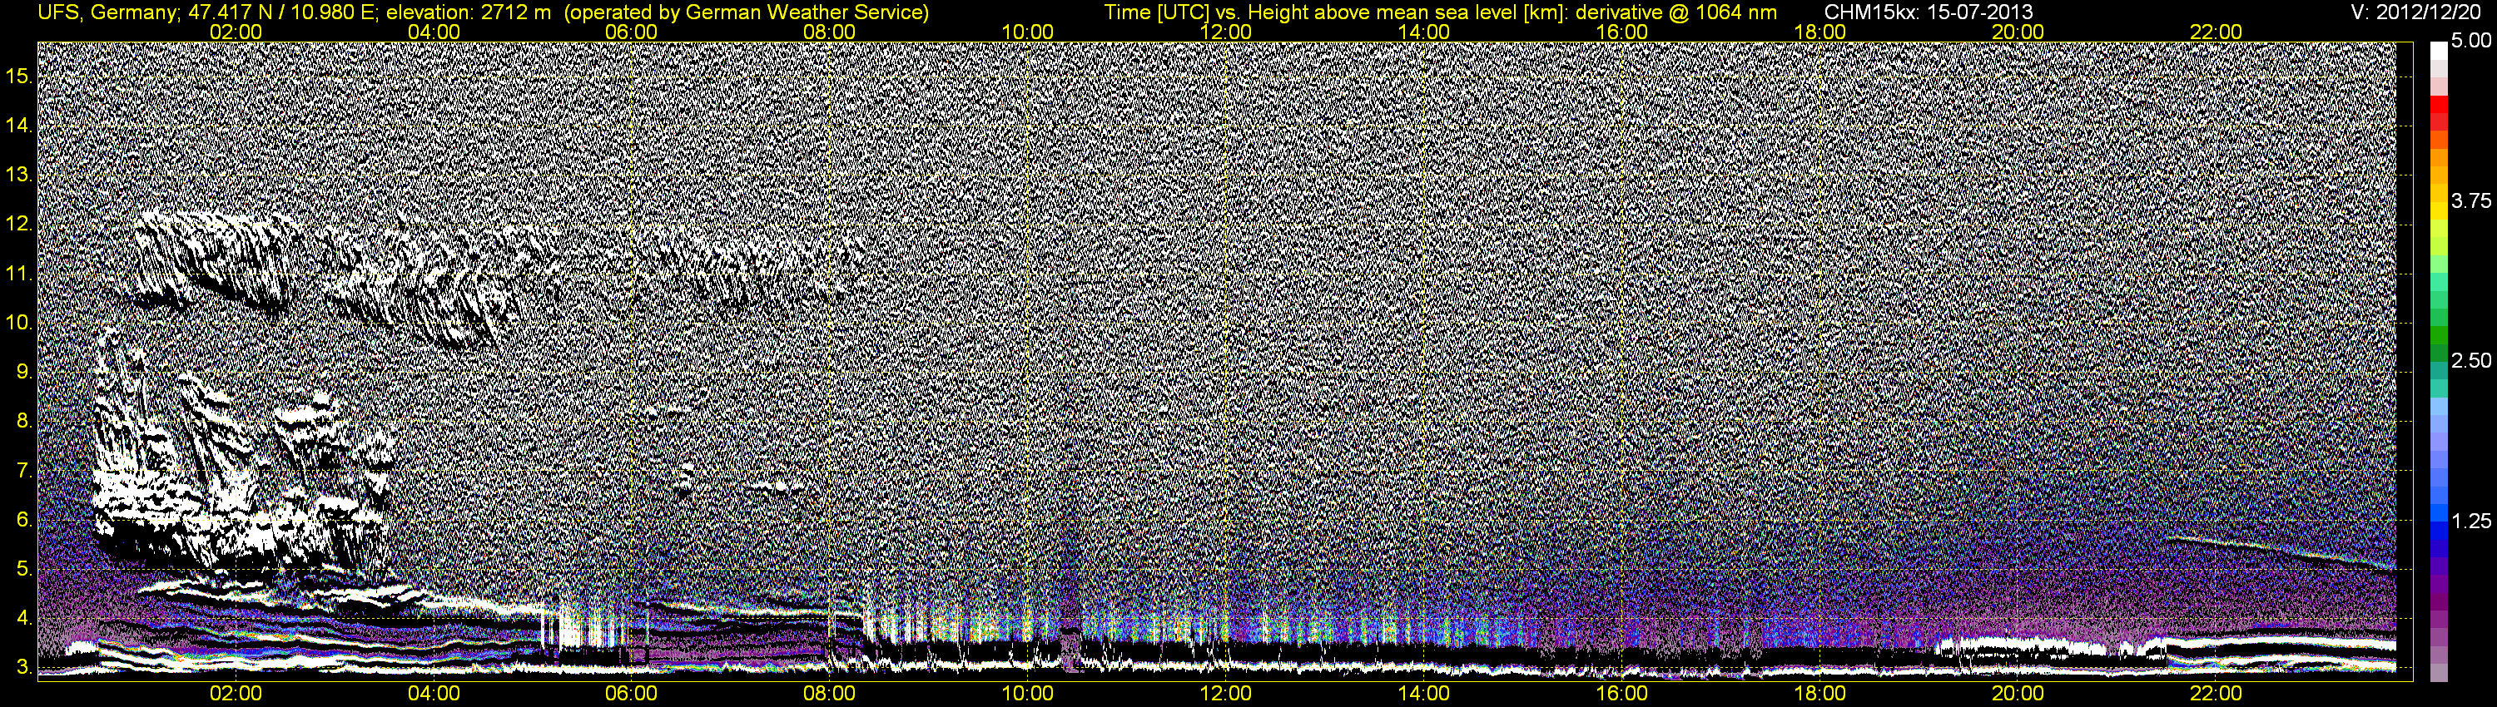Click the 08:00 label on bottom time axis
Screen dimensions: 2497x707
tap(830, 695)
